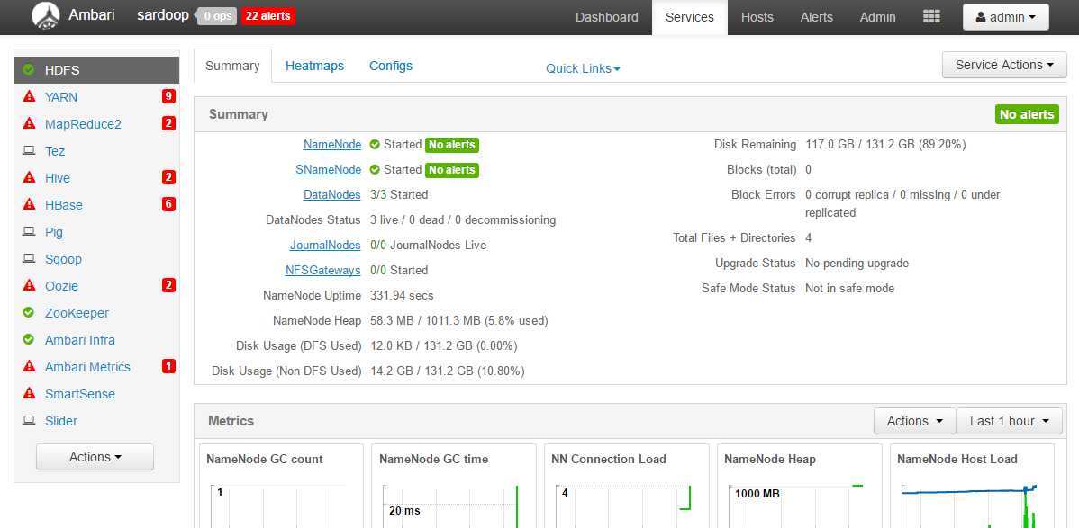Switch to the Configs tab
The image size is (1079, 528).
(x=391, y=66)
